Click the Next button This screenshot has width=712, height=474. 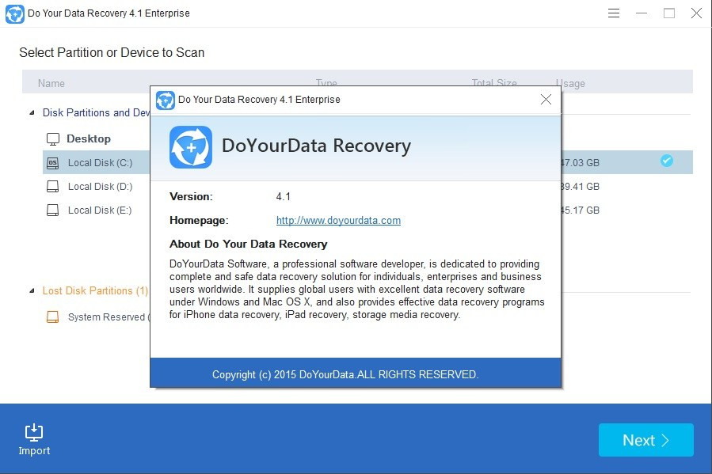coord(645,439)
